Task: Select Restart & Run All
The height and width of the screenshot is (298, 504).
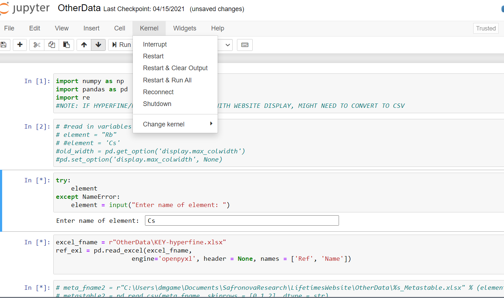Action: (175, 80)
